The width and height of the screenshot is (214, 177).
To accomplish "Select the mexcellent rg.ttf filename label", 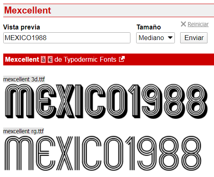I will [24, 131].
